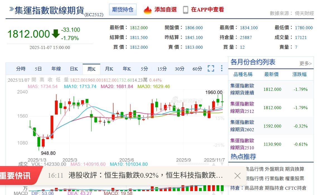Switch chart to 日K tab

click(74, 69)
